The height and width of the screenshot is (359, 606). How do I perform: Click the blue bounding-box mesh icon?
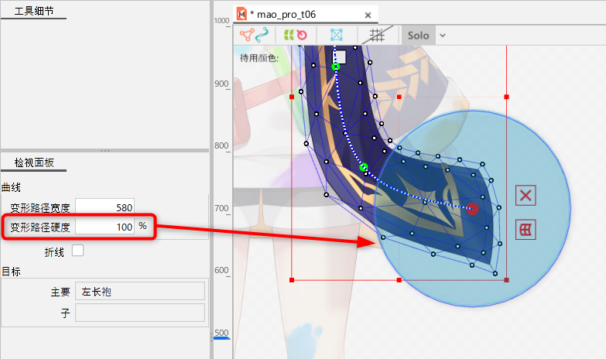point(337,35)
